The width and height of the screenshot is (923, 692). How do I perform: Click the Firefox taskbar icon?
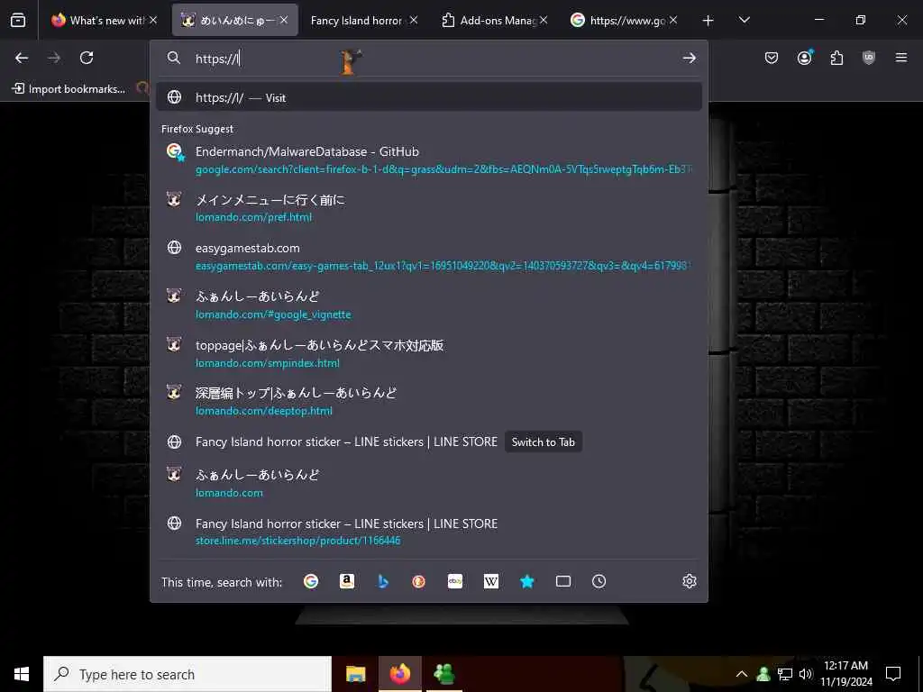point(399,674)
